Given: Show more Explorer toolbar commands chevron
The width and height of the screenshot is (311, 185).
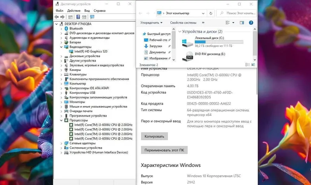Looking at the screenshot, I should [203, 23].
